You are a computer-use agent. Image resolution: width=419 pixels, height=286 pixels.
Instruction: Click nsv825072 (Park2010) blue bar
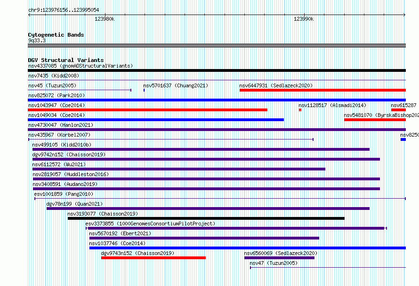[x=217, y=100]
